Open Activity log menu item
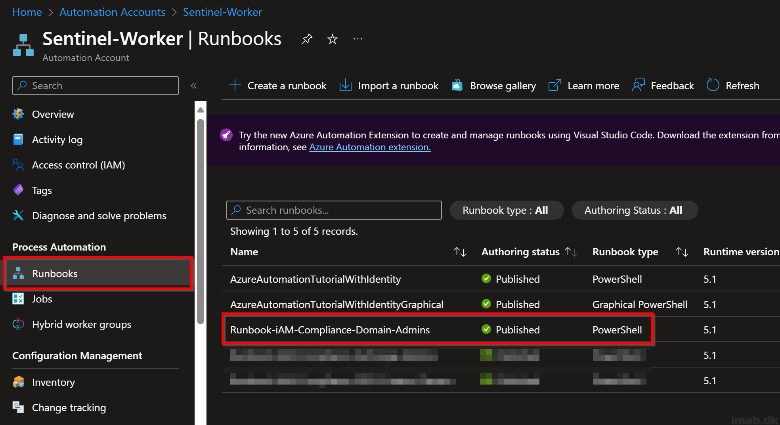This screenshot has width=780, height=425. pos(57,140)
